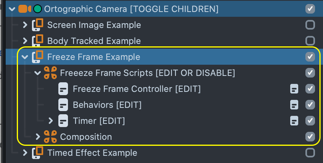Click the script icon beside Freeze Frame Controller
This screenshot has height=163, width=323.
click(63, 89)
